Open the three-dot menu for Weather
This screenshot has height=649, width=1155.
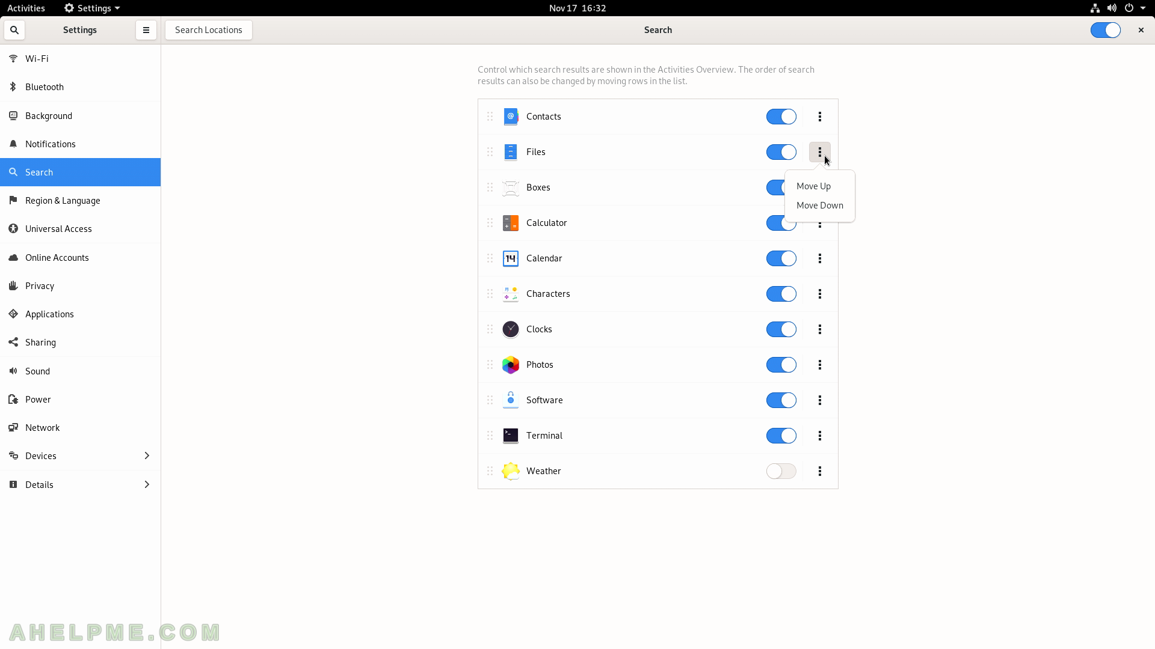(820, 471)
